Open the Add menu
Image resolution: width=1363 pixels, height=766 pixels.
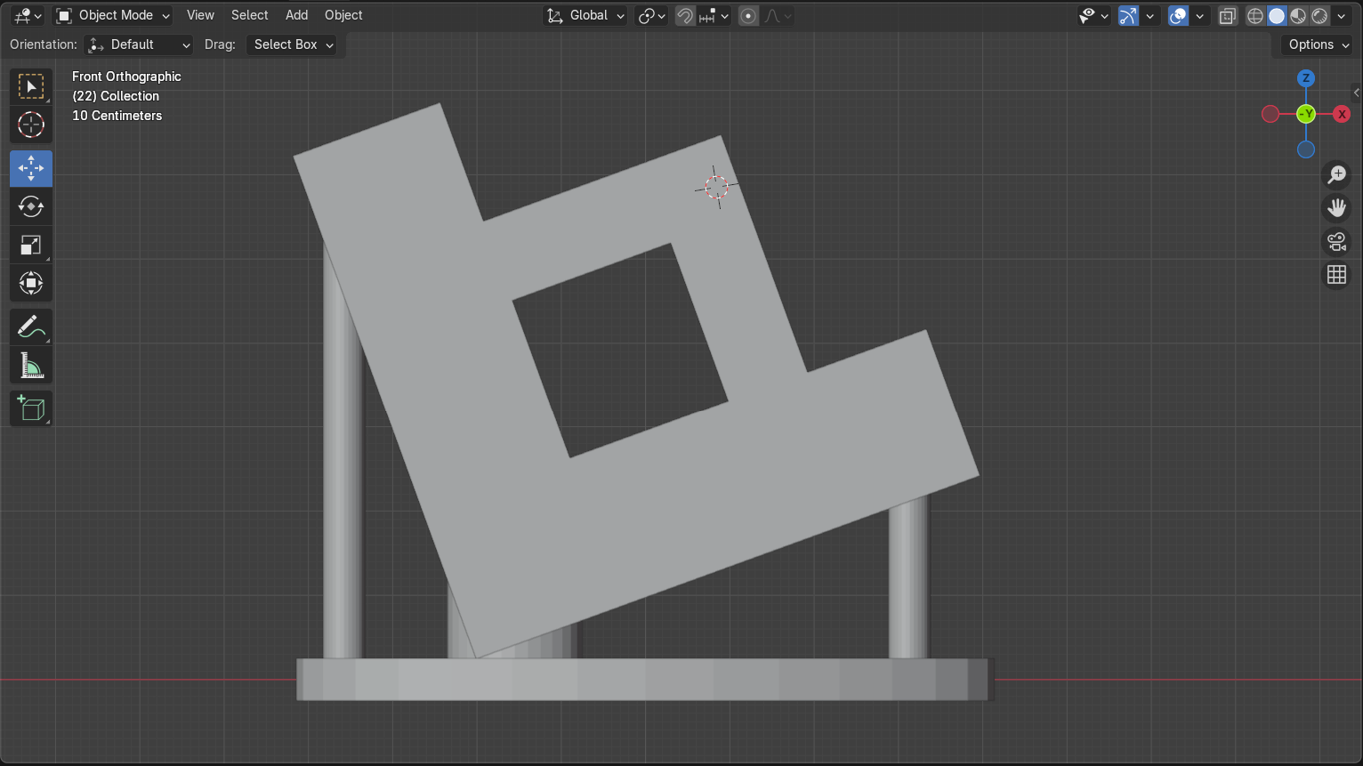tap(296, 16)
